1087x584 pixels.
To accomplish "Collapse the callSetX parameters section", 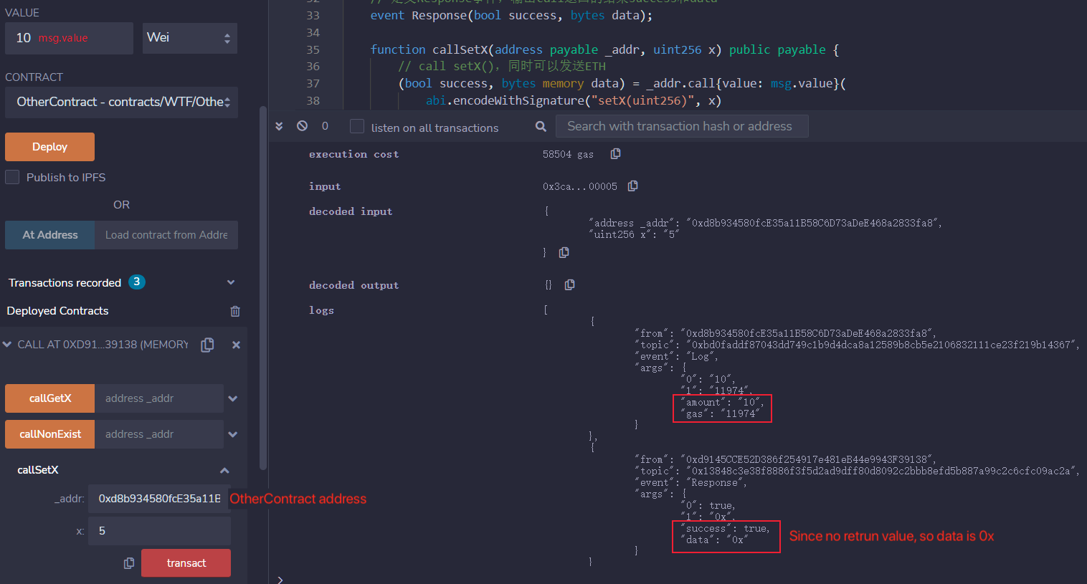I will [x=224, y=470].
